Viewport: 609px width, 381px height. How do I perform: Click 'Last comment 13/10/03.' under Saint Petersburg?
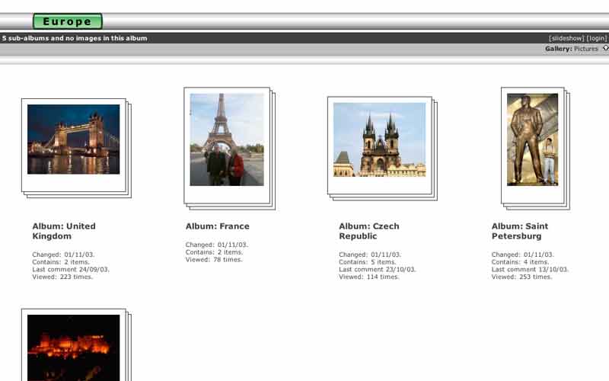pos(530,270)
